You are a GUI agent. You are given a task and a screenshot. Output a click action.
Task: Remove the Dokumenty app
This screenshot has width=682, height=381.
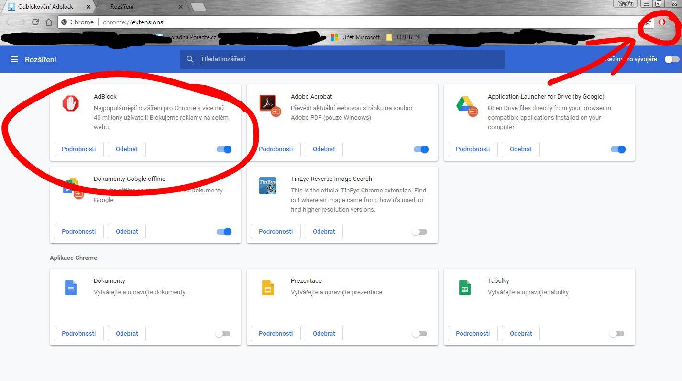pyautogui.click(x=127, y=333)
